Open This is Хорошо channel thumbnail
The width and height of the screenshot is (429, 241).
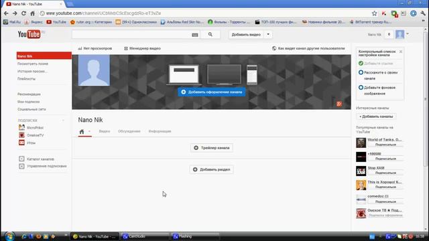(x=361, y=185)
